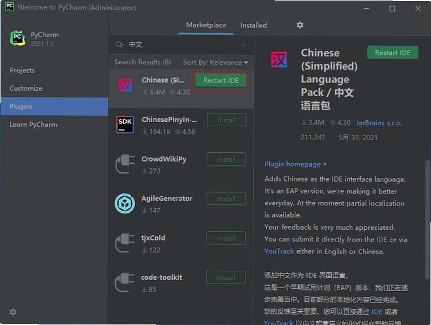The height and width of the screenshot is (325, 431).
Task: Select the tjxCold plug icon
Action: (125, 243)
